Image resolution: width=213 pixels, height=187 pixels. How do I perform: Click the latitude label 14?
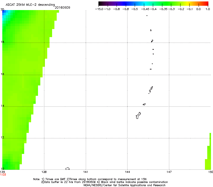pos(2,106)
